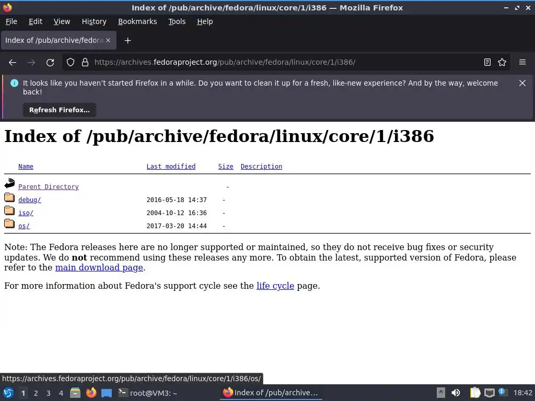Open the History menu
The width and height of the screenshot is (535, 401).
point(94,21)
